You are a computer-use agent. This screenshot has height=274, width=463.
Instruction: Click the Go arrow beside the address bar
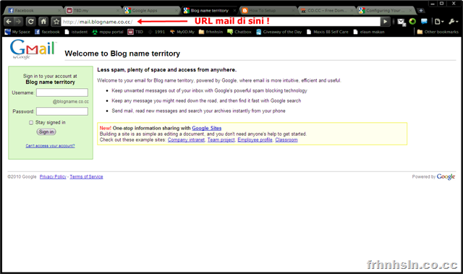click(385, 21)
